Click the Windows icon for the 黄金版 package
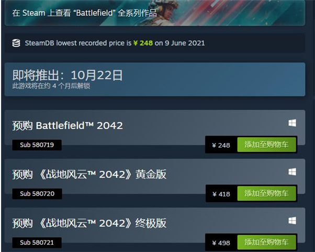 (x=292, y=172)
